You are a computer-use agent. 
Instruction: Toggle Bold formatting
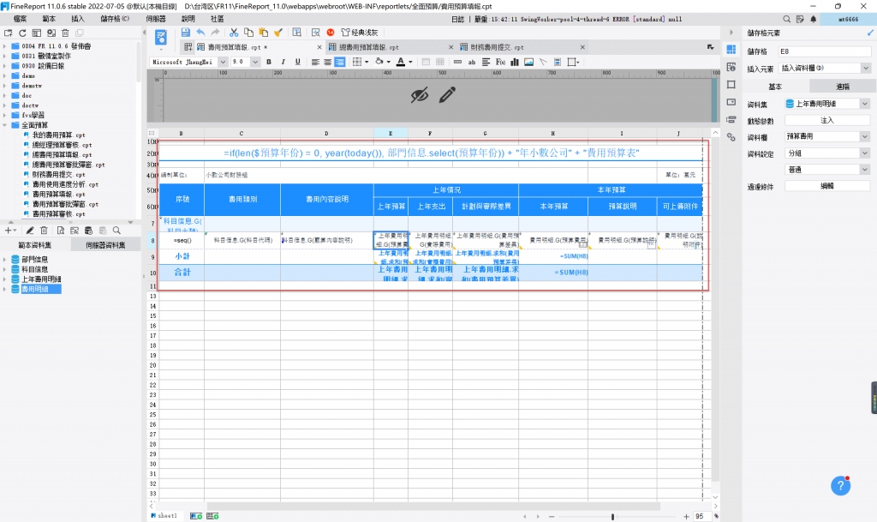(x=269, y=62)
